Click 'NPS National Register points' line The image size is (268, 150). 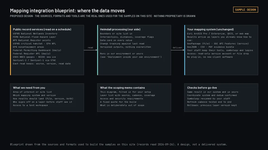click(32, 40)
